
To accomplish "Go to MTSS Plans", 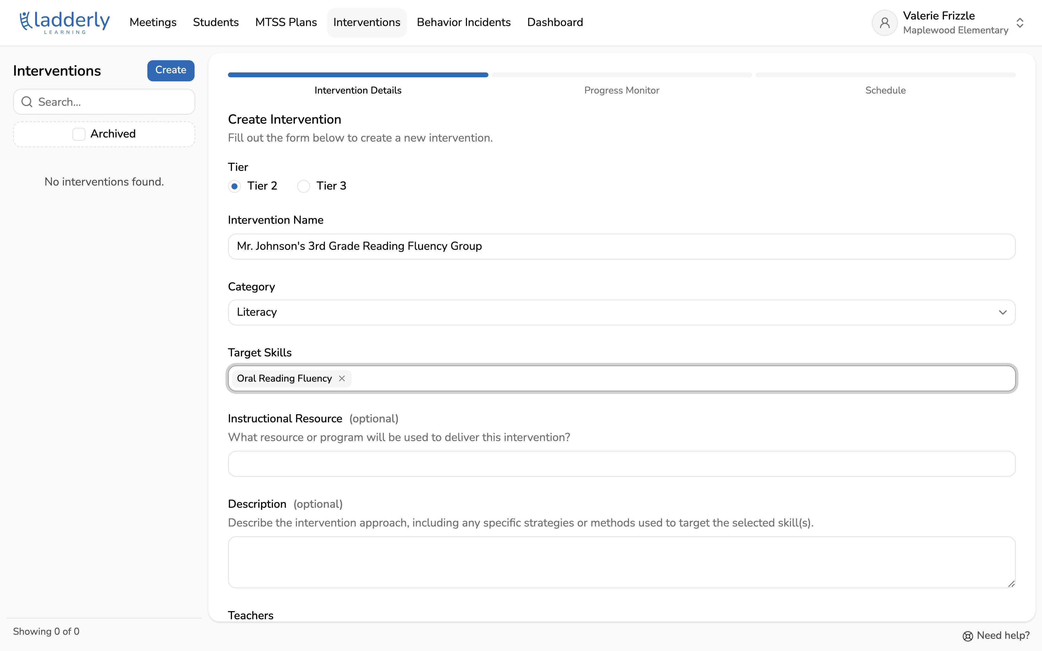I will (286, 23).
